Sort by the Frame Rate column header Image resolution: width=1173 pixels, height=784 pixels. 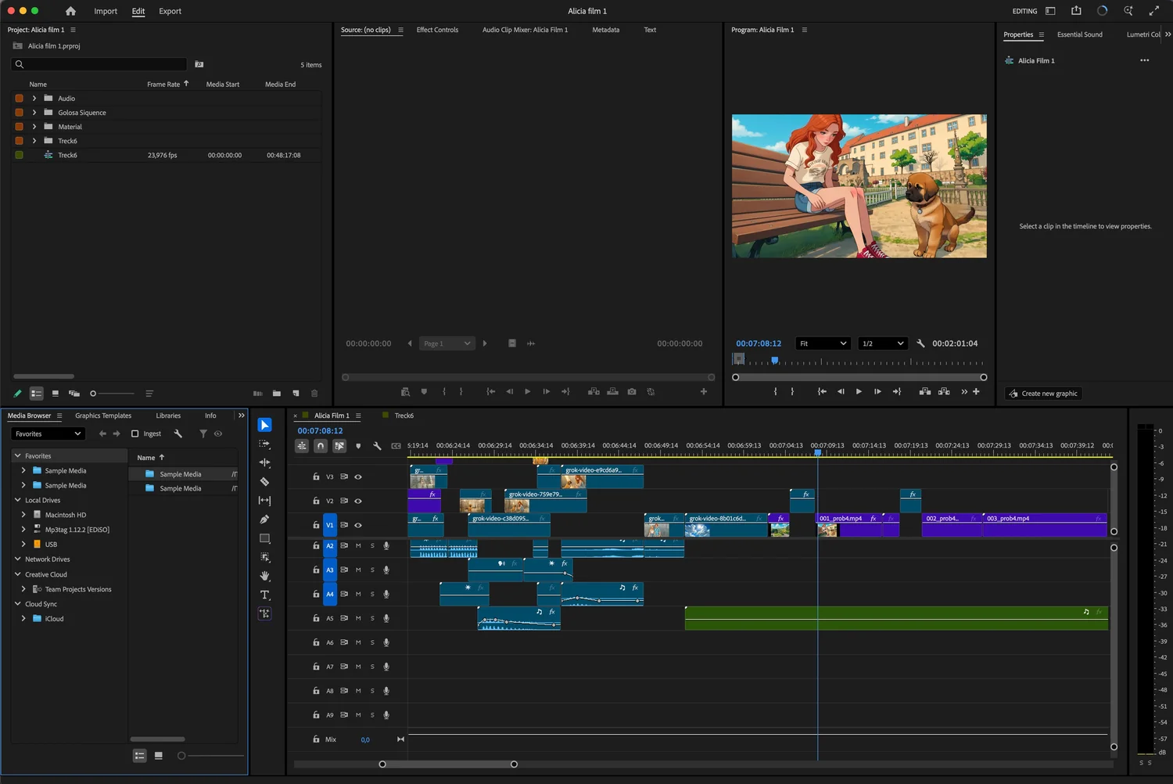pos(163,84)
